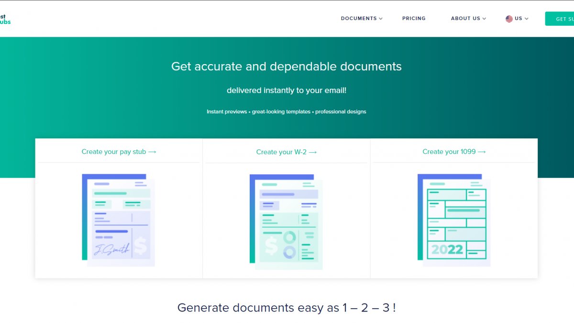Click the 'Get accurate and dependable documents' heading
This screenshot has height=323, width=574.
[287, 67]
